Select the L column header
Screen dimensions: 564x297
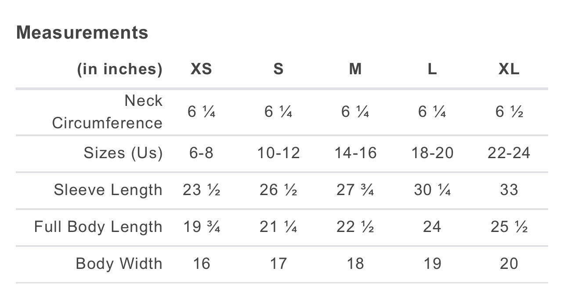point(432,69)
